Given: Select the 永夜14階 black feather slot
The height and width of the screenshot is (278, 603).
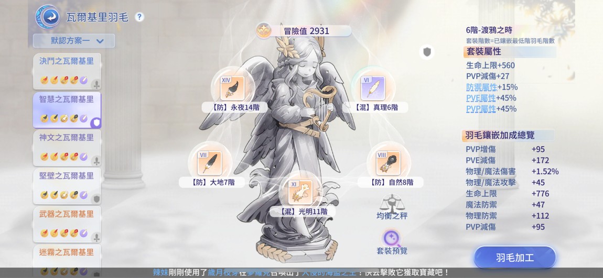Looking at the screenshot, I should tap(232, 88).
